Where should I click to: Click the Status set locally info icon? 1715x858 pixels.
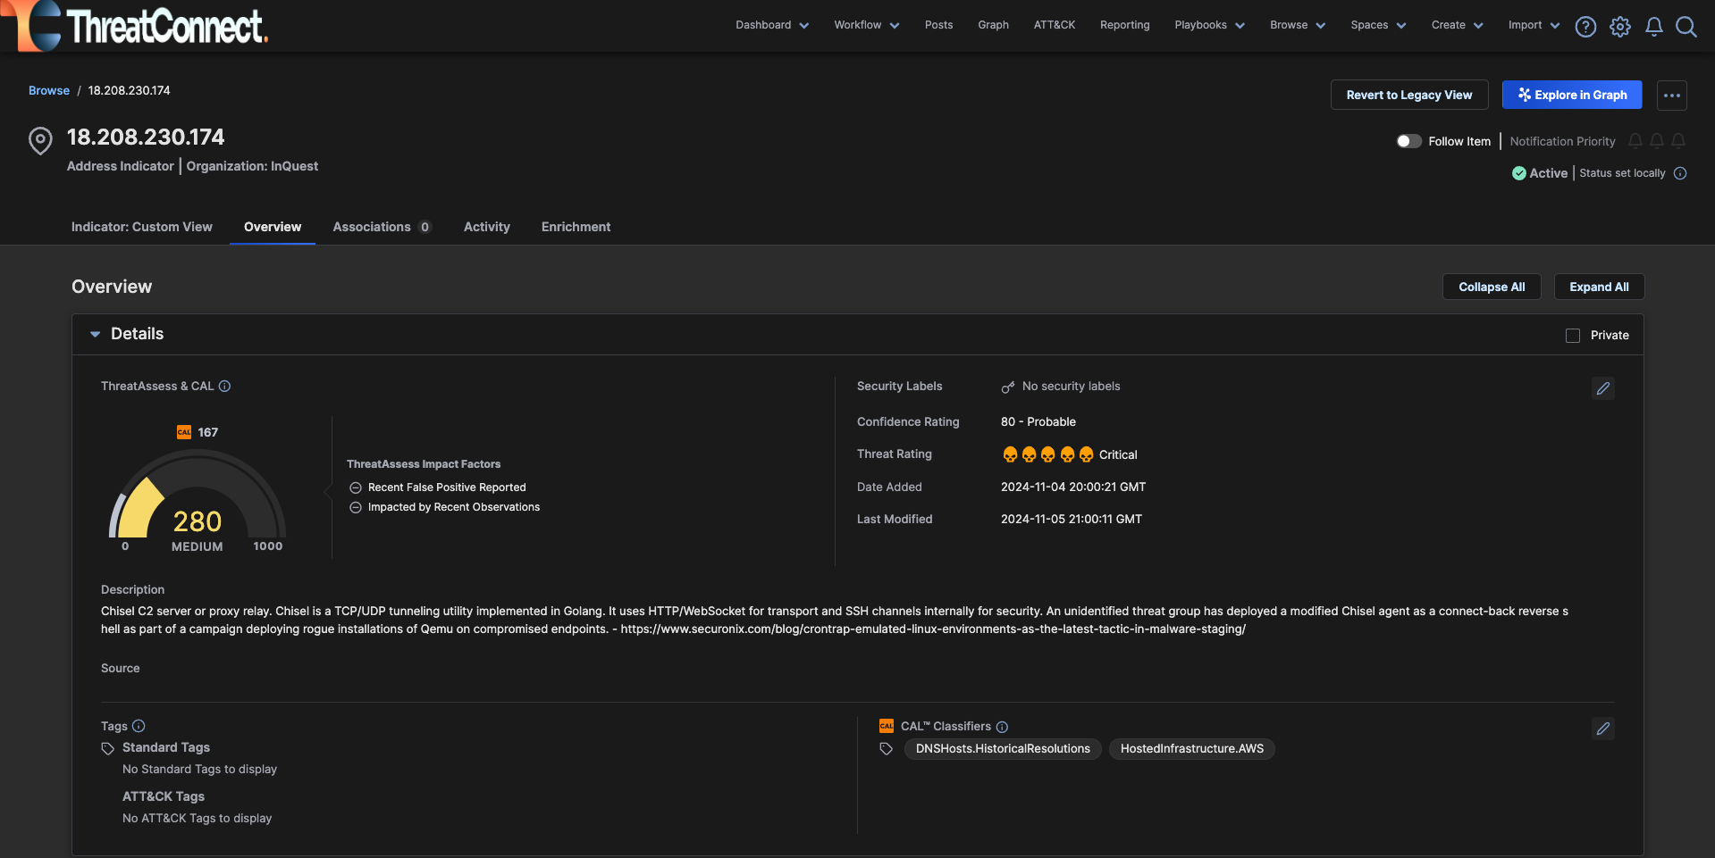click(1680, 173)
